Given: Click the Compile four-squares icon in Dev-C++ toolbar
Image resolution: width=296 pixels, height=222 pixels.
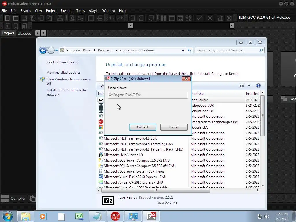Looking at the screenshot, I should point(163,18).
